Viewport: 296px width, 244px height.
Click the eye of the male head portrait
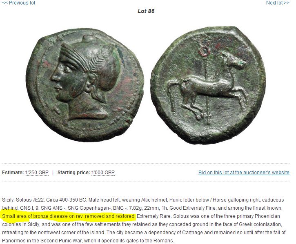(x=66, y=69)
